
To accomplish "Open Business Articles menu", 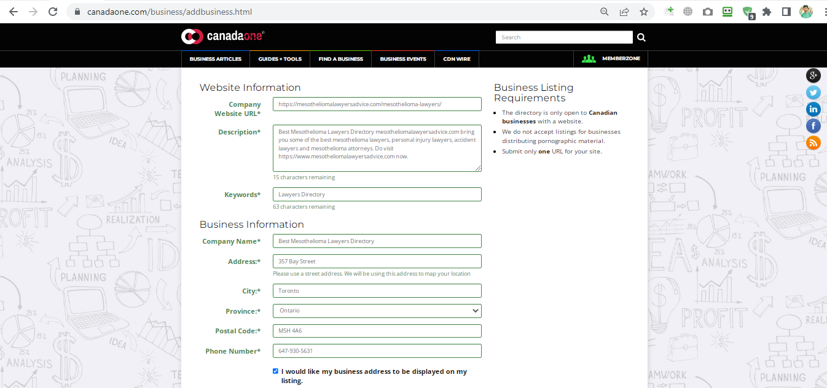I will [x=215, y=59].
